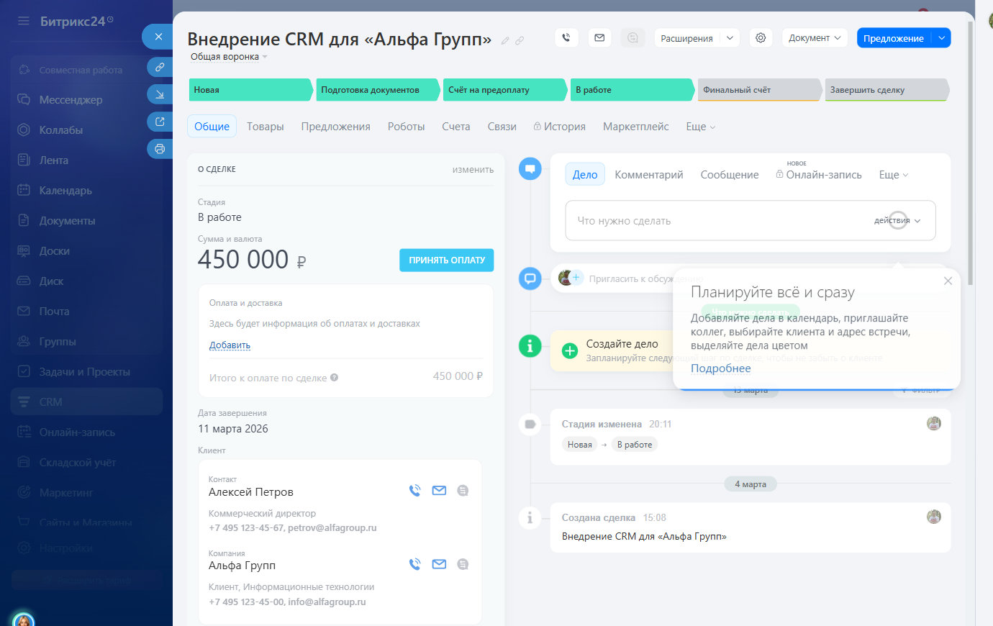This screenshot has height=626, width=993.
Task: Open the Маркетплейс tab
Action: 636,127
